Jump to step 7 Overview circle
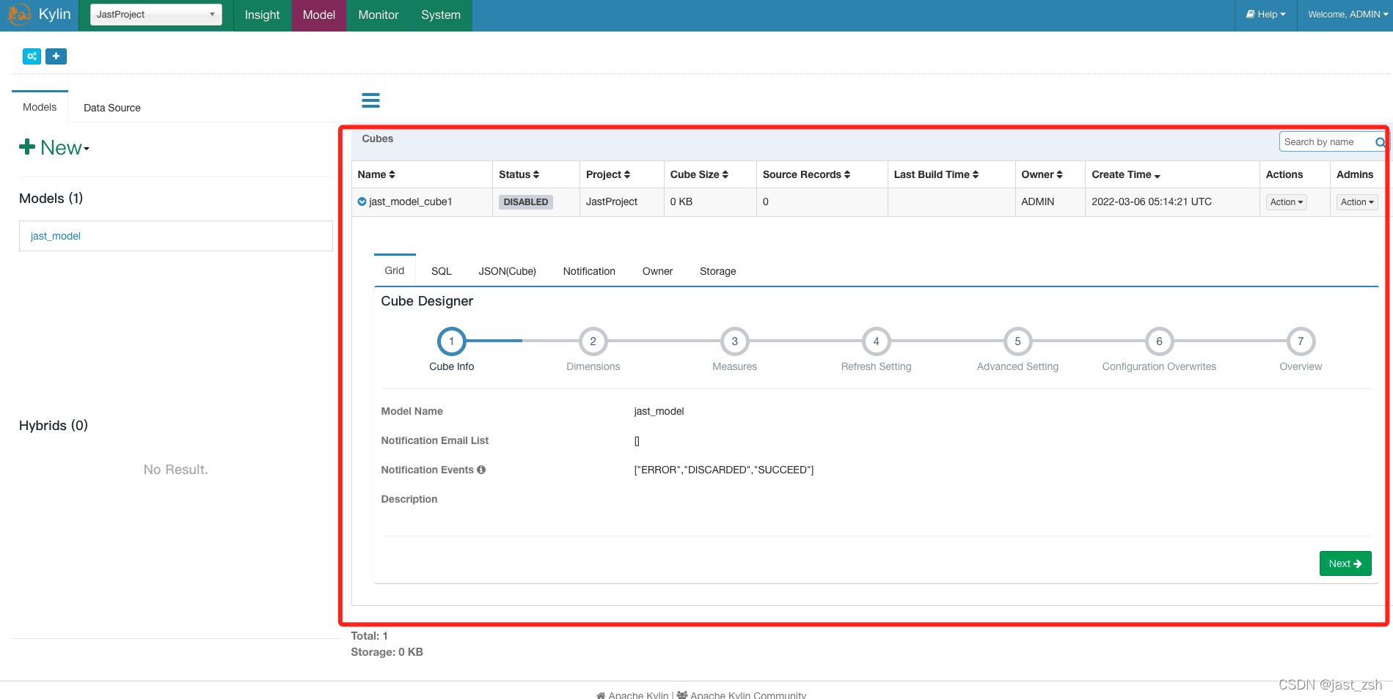1393x699 pixels. [x=1301, y=341]
